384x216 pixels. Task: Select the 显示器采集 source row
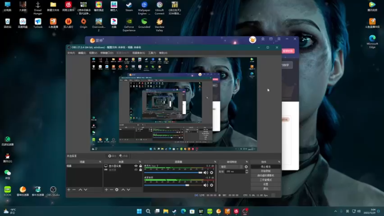(123, 166)
